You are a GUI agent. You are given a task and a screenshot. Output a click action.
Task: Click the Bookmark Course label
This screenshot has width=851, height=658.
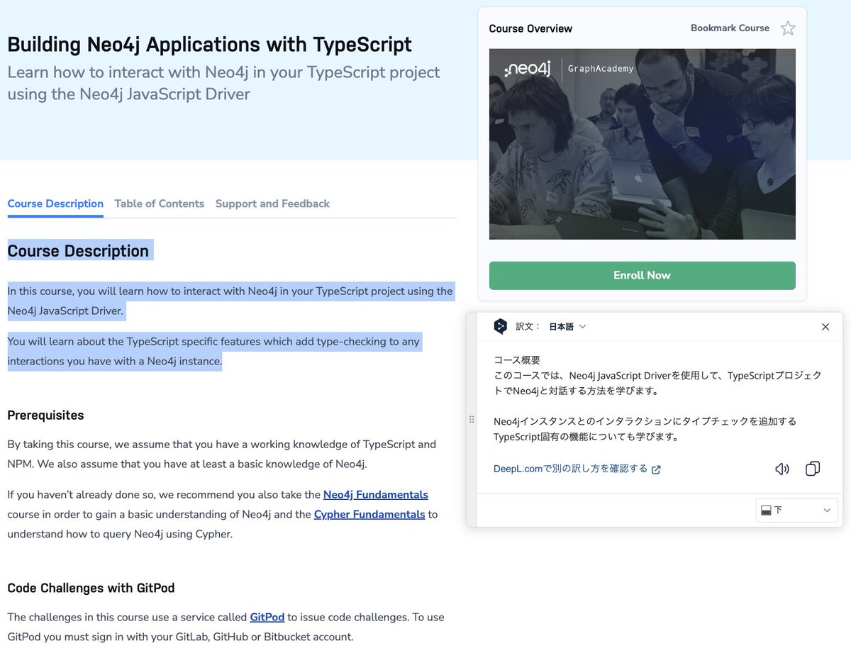coord(730,28)
